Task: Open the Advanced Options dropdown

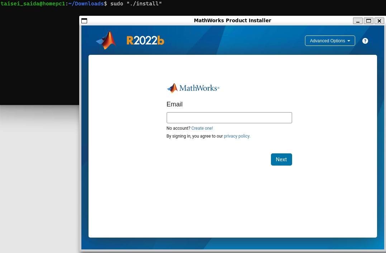Action: pyautogui.click(x=327, y=40)
